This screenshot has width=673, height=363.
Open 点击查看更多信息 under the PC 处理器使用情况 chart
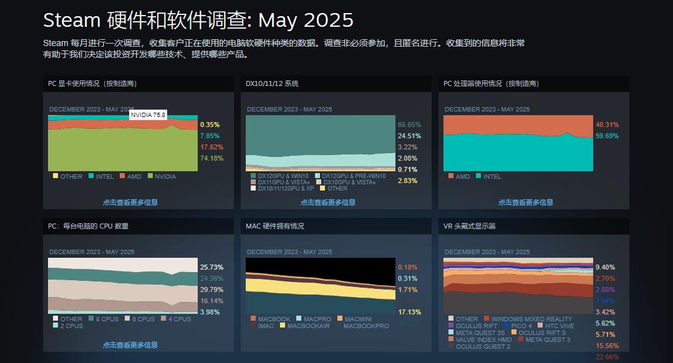[x=525, y=202]
